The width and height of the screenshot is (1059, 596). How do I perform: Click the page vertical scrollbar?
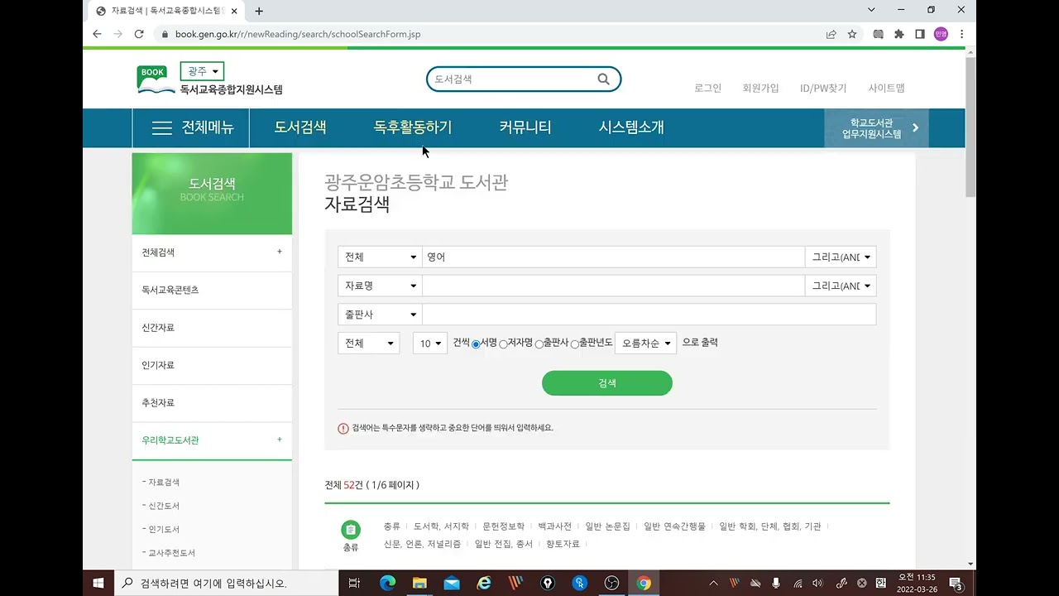[x=970, y=126]
